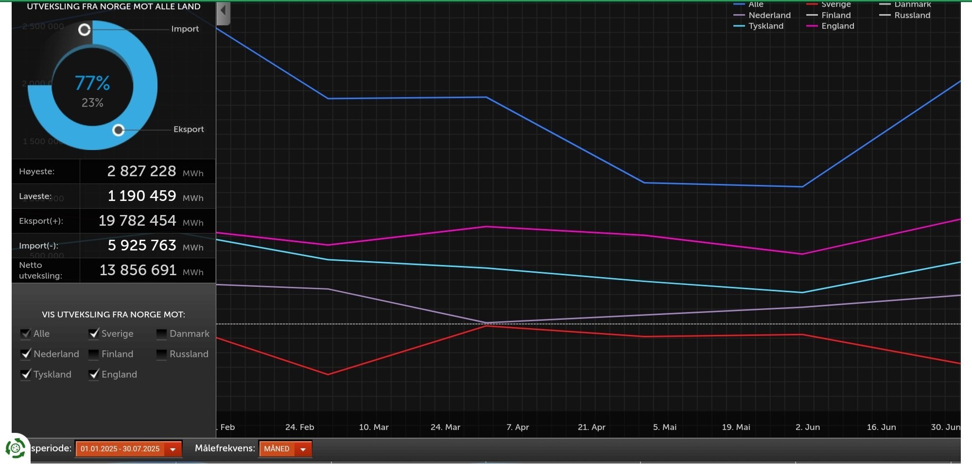Click the Danmark legend entry
This screenshot has height=464, width=972.
point(905,4)
